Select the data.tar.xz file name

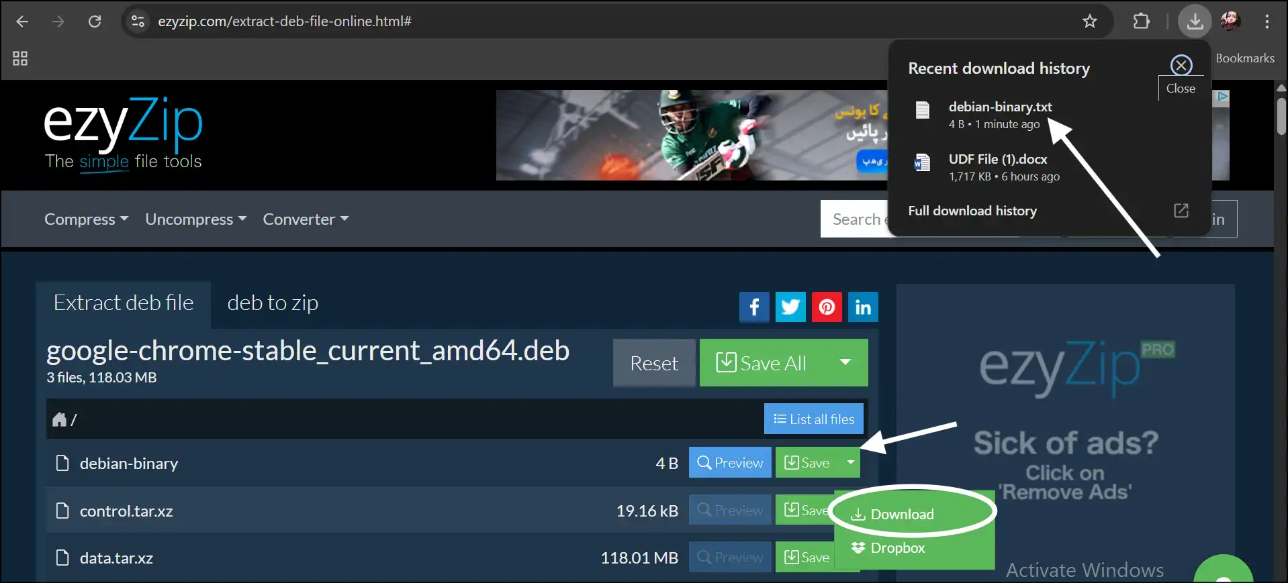coord(116,558)
